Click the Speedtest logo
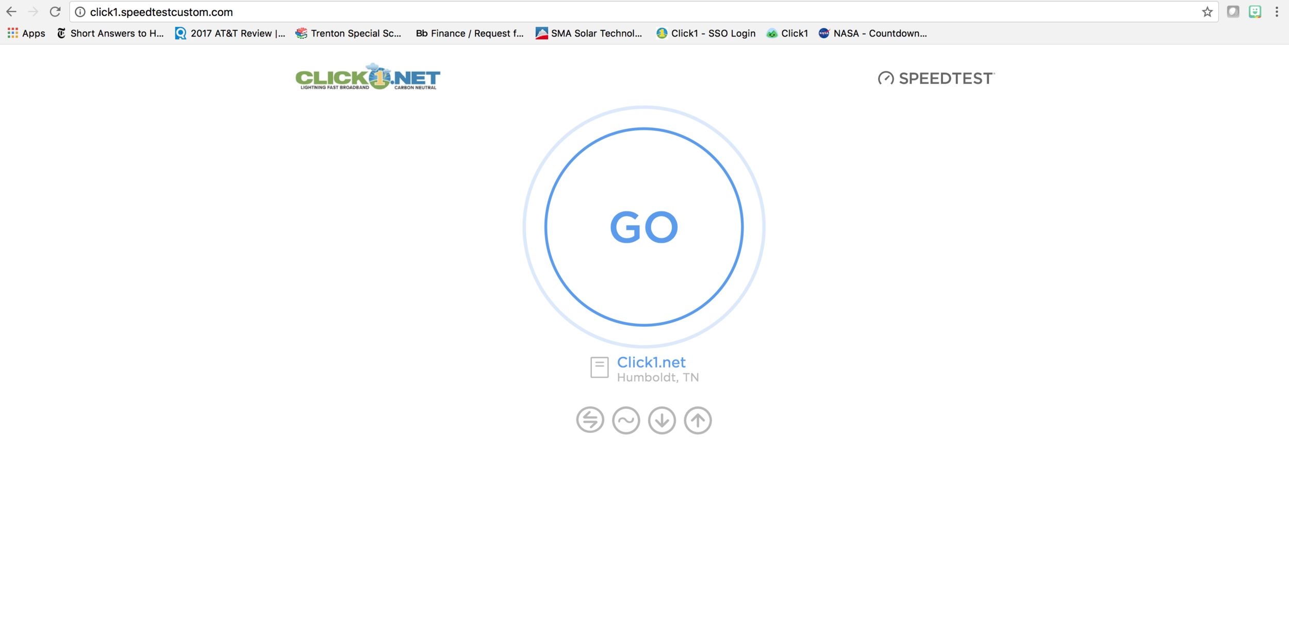The height and width of the screenshot is (617, 1289). (936, 78)
